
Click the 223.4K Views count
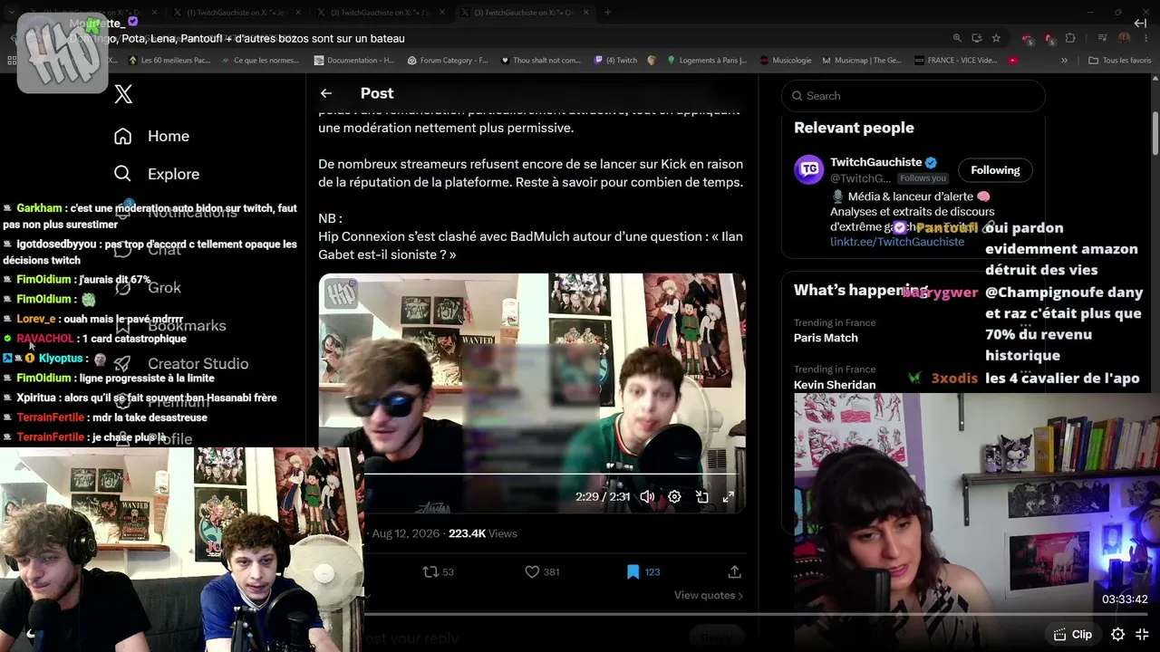tap(483, 533)
